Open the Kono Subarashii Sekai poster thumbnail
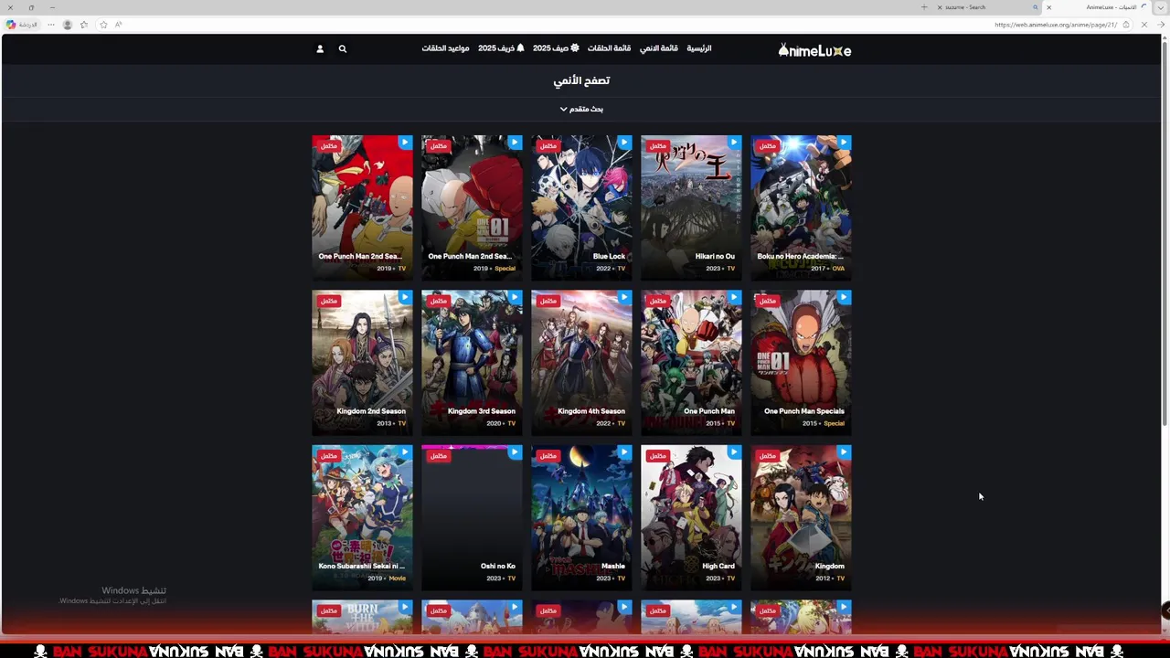The height and width of the screenshot is (658, 1170). [362, 517]
